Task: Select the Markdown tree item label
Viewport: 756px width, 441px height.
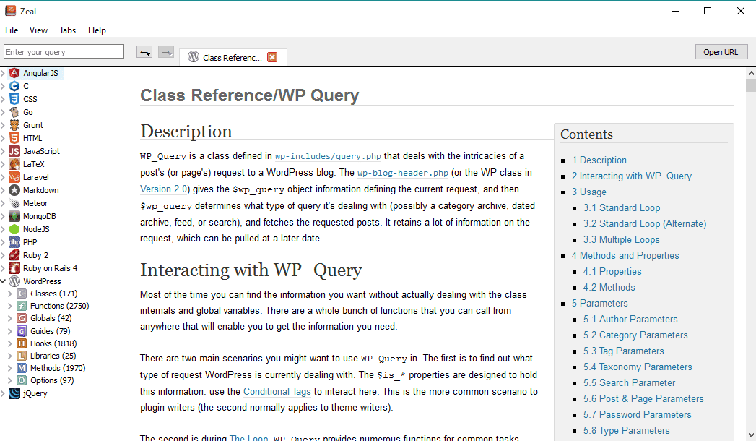Action: click(41, 190)
